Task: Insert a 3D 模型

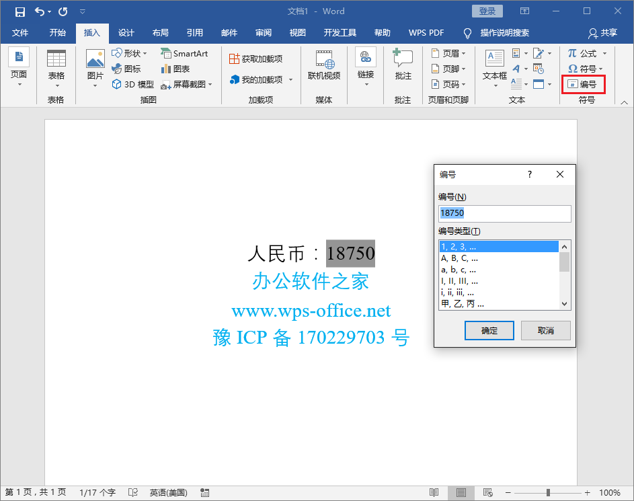Action: click(x=133, y=84)
